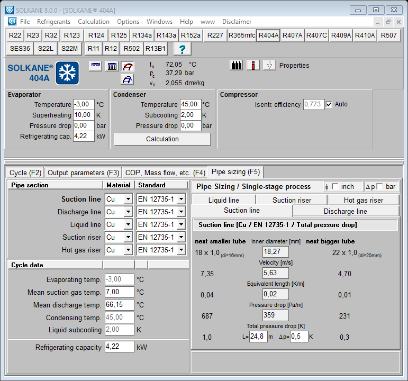Open the Hot gas riser sizing tab

coord(363,200)
